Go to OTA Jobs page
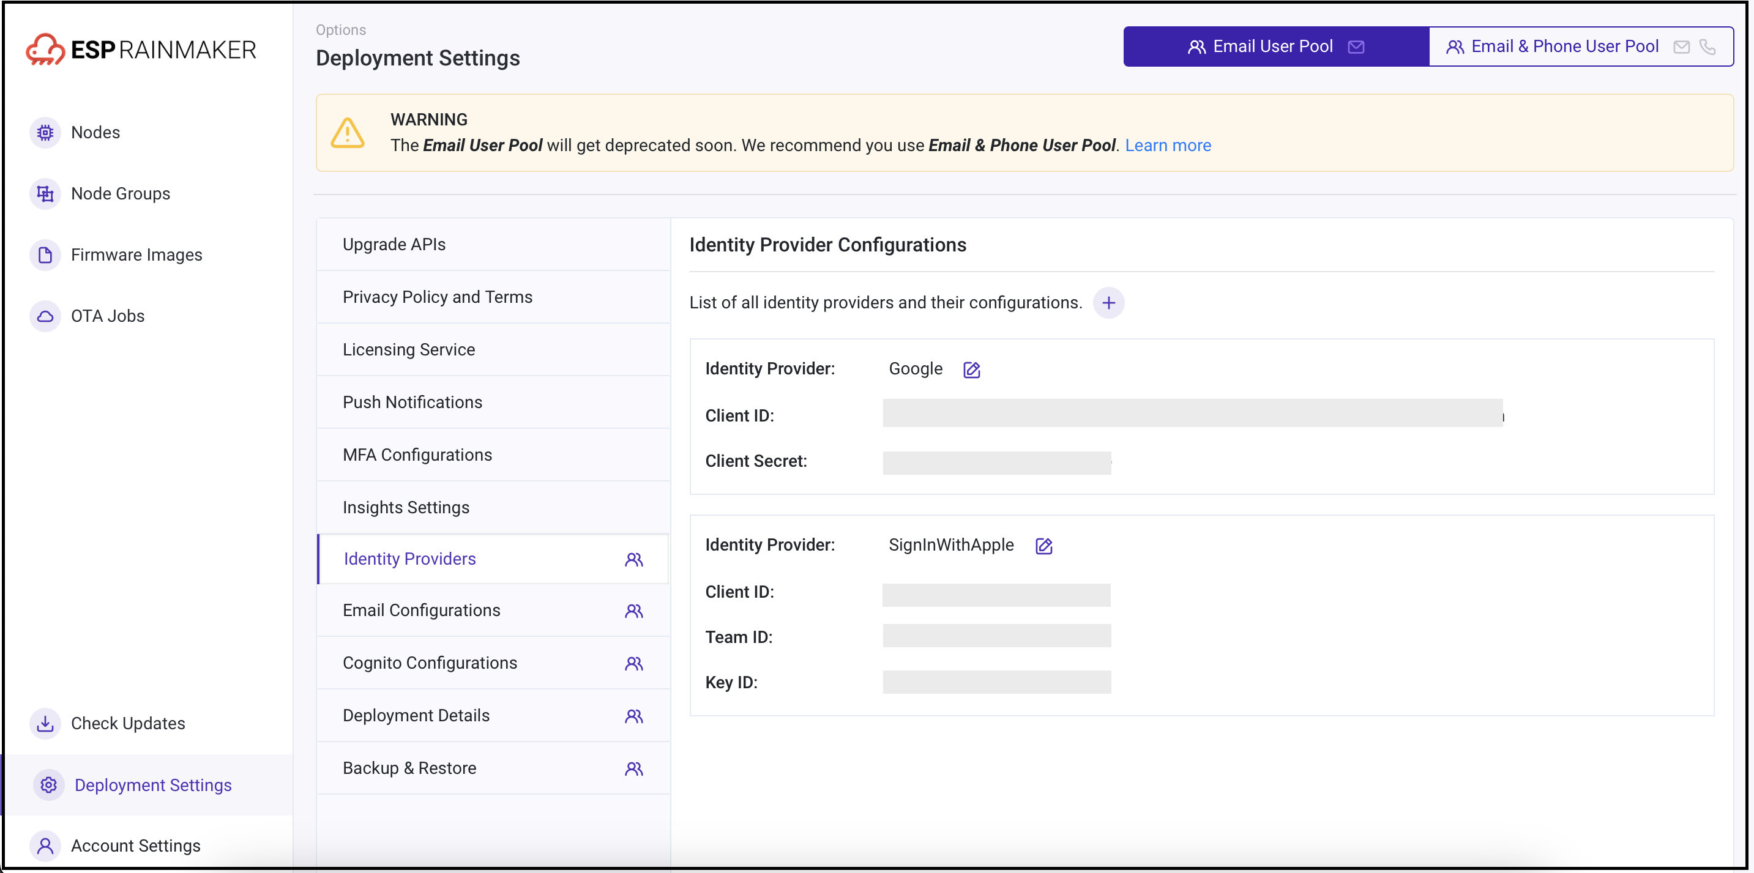This screenshot has height=873, width=1754. [x=108, y=316]
